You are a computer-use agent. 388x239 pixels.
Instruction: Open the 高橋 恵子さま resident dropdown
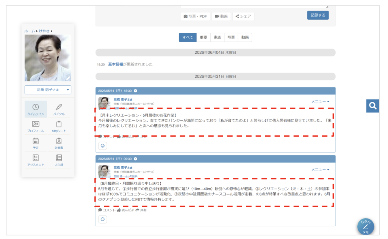pyautogui.click(x=48, y=90)
